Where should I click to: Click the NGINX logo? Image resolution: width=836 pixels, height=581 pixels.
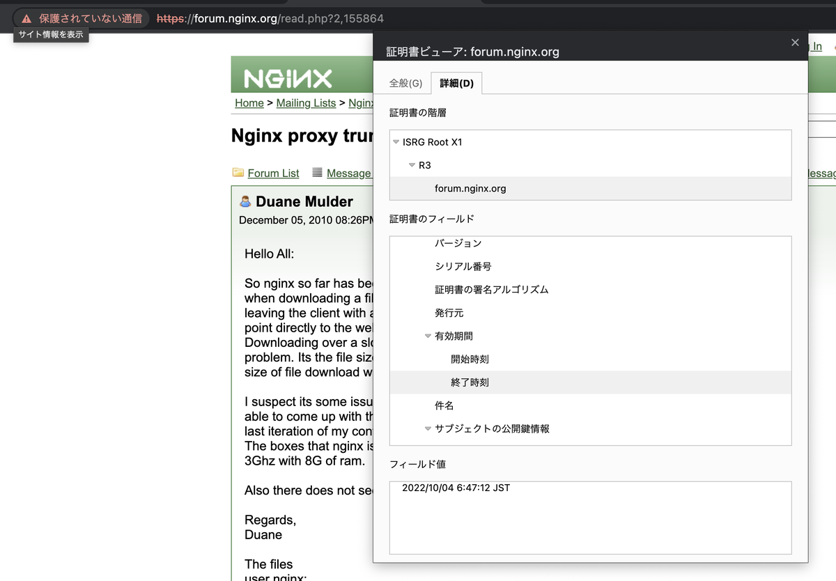pos(288,78)
